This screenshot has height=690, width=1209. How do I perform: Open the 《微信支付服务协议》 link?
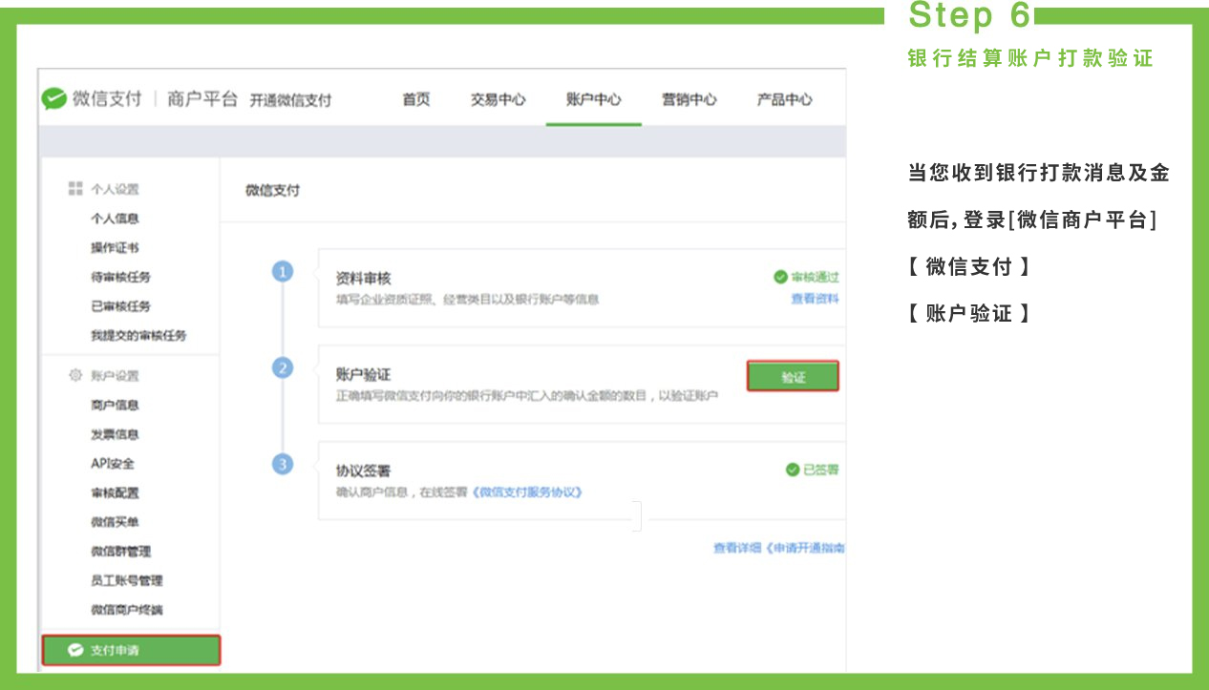point(527,492)
